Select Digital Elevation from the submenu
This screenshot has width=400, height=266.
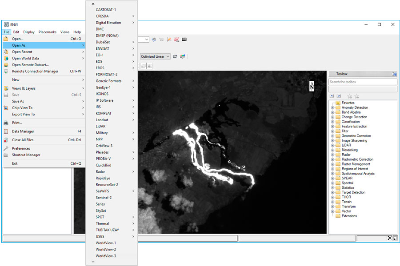(112, 23)
